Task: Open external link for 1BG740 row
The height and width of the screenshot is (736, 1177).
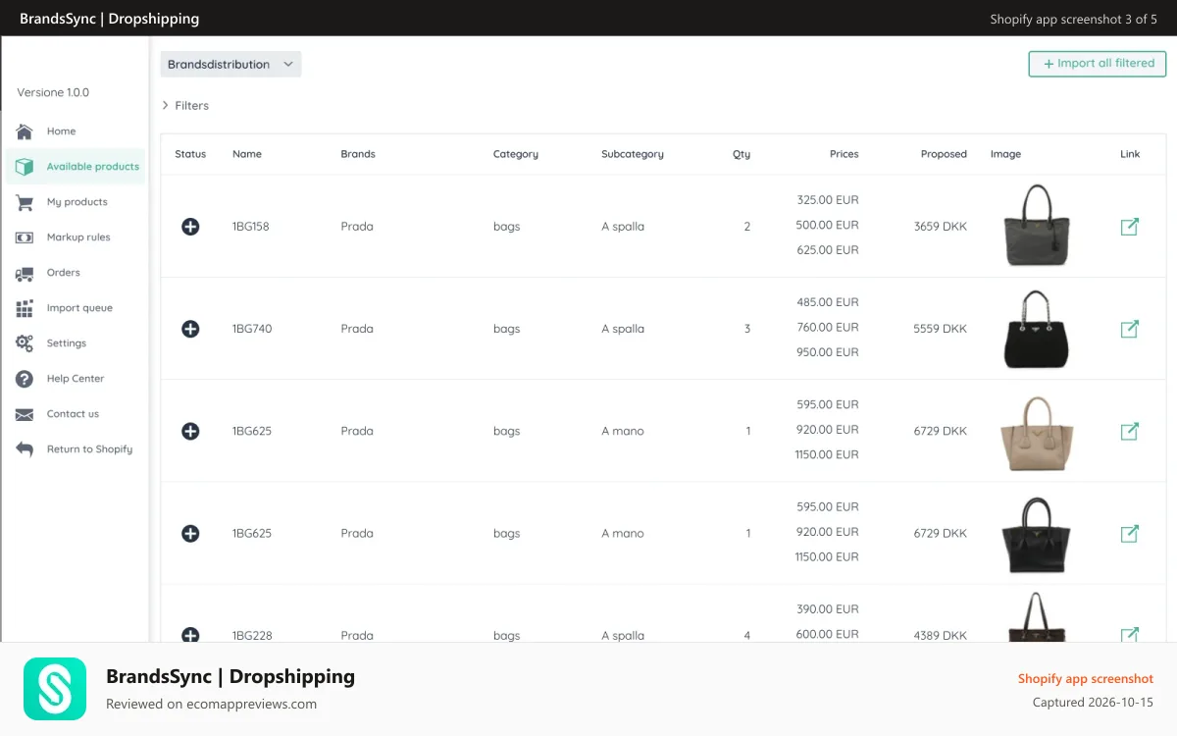Action: click(x=1130, y=329)
